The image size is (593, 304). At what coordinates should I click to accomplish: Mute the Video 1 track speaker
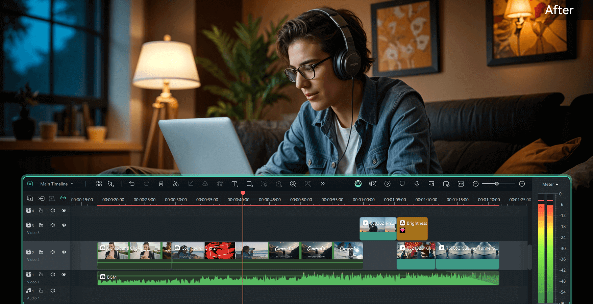pos(53,274)
